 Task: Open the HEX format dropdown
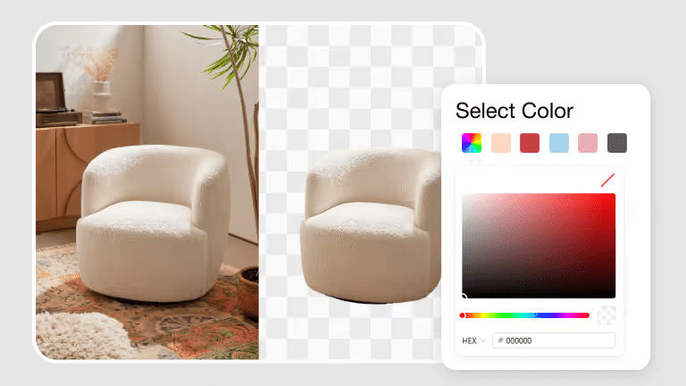click(473, 340)
